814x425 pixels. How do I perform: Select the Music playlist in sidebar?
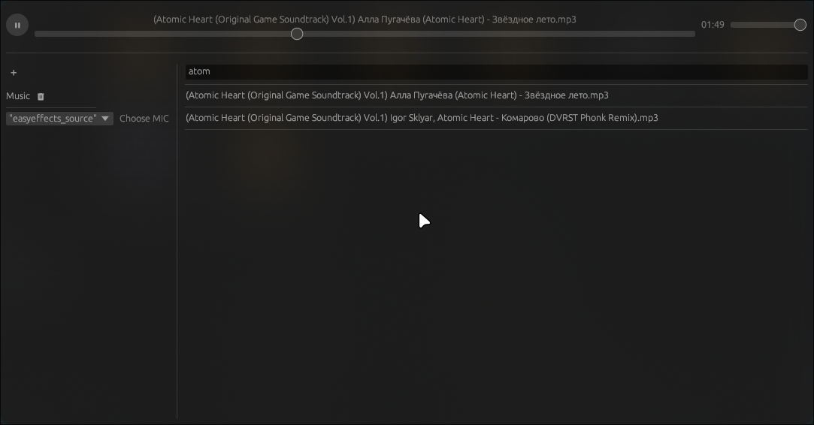(x=18, y=96)
